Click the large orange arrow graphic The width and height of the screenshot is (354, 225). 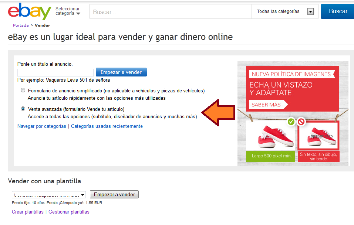219,113
